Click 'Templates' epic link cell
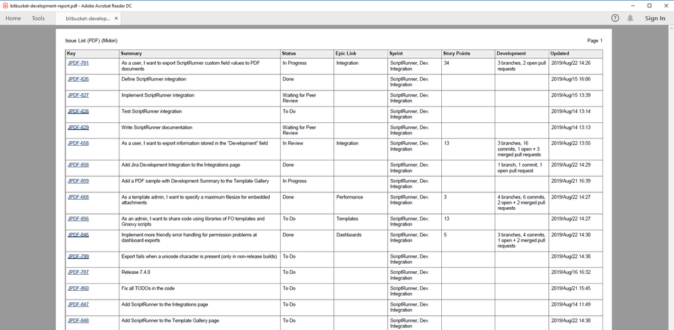Screen dimensions: 674x330 tap(347, 219)
